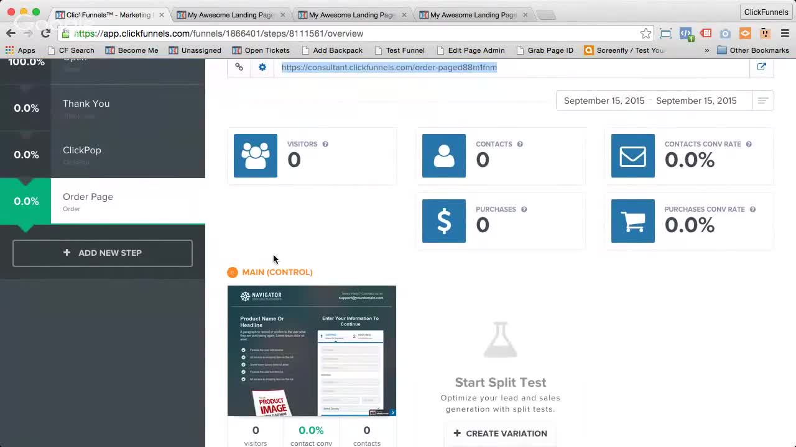Click the Purchases dollar sign icon
This screenshot has height=447, width=796.
444,221
